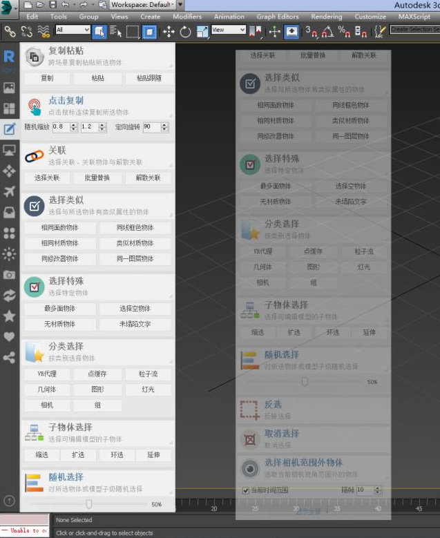Open Edit Named Selection Sets icon
The height and width of the screenshot is (538, 440).
(379, 32)
